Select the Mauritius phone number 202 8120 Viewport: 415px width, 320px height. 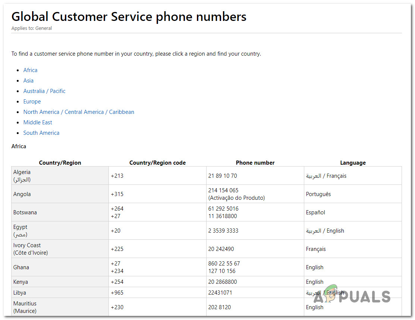pyautogui.click(x=220, y=307)
